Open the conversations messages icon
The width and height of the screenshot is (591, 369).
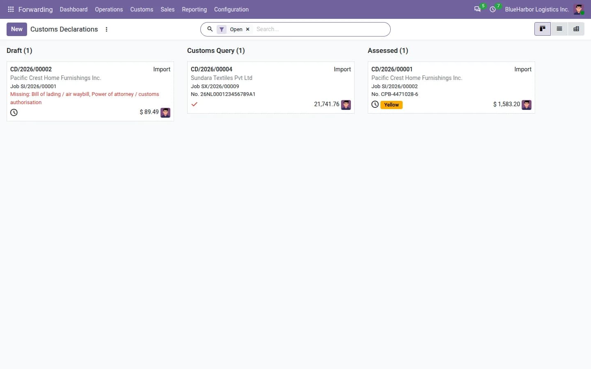click(477, 9)
